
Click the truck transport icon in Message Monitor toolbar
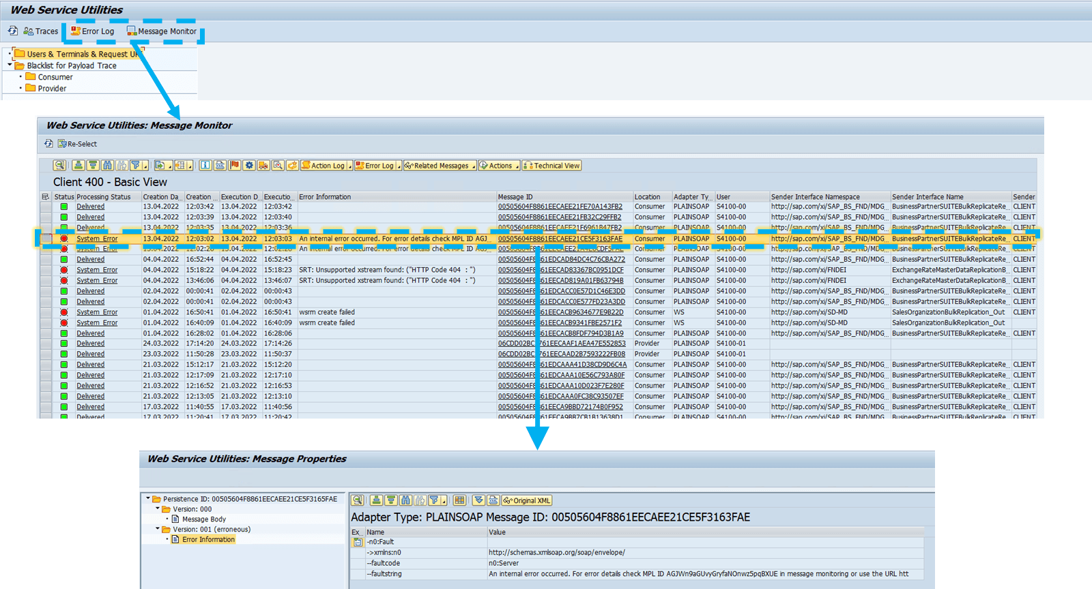pos(263,166)
